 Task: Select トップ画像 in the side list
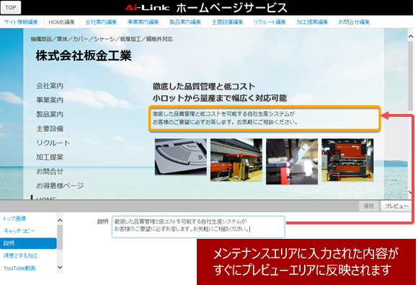tap(14, 219)
